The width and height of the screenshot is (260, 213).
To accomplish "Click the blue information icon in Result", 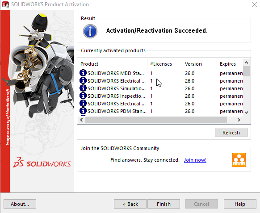I will tap(90, 31).
